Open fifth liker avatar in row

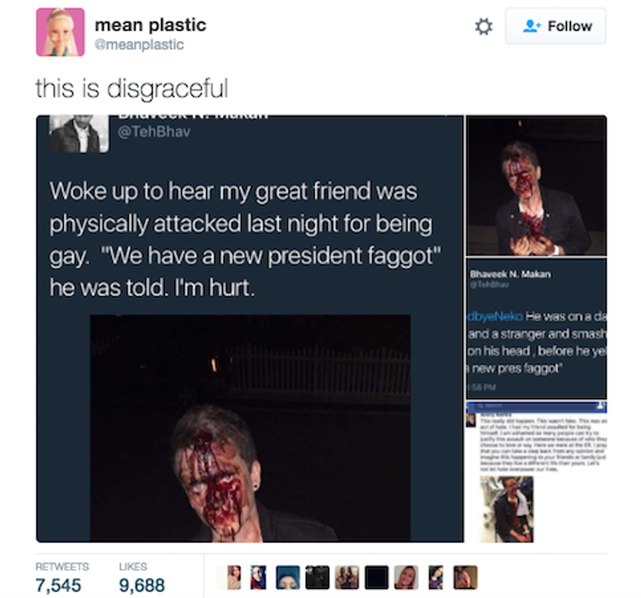coord(347,577)
